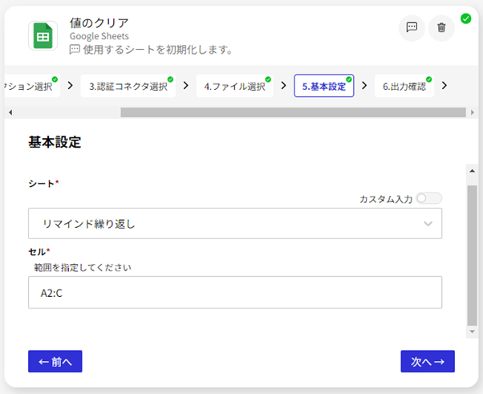Click the セル range input field
483x394 pixels.
234,293
